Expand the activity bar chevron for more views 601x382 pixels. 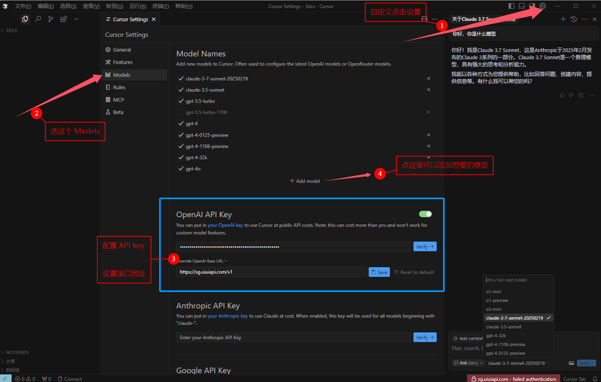(x=76, y=19)
